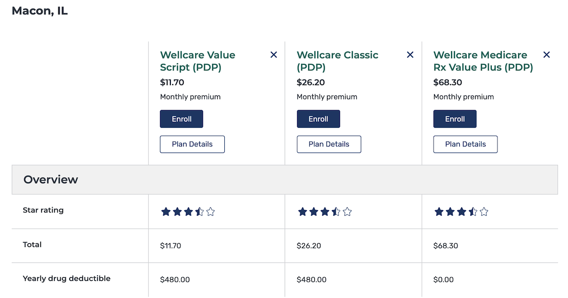Viewport: 568px width, 298px height.
Task: Enroll in Wellcare Value Script plan
Action: (x=182, y=119)
